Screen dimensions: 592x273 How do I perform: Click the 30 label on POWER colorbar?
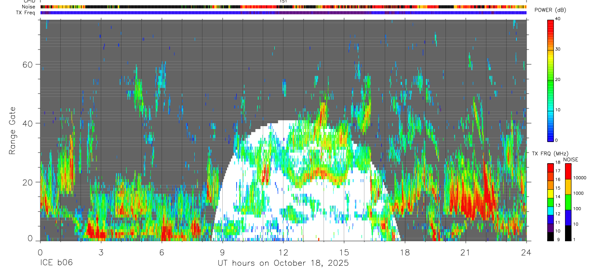tap(558, 49)
